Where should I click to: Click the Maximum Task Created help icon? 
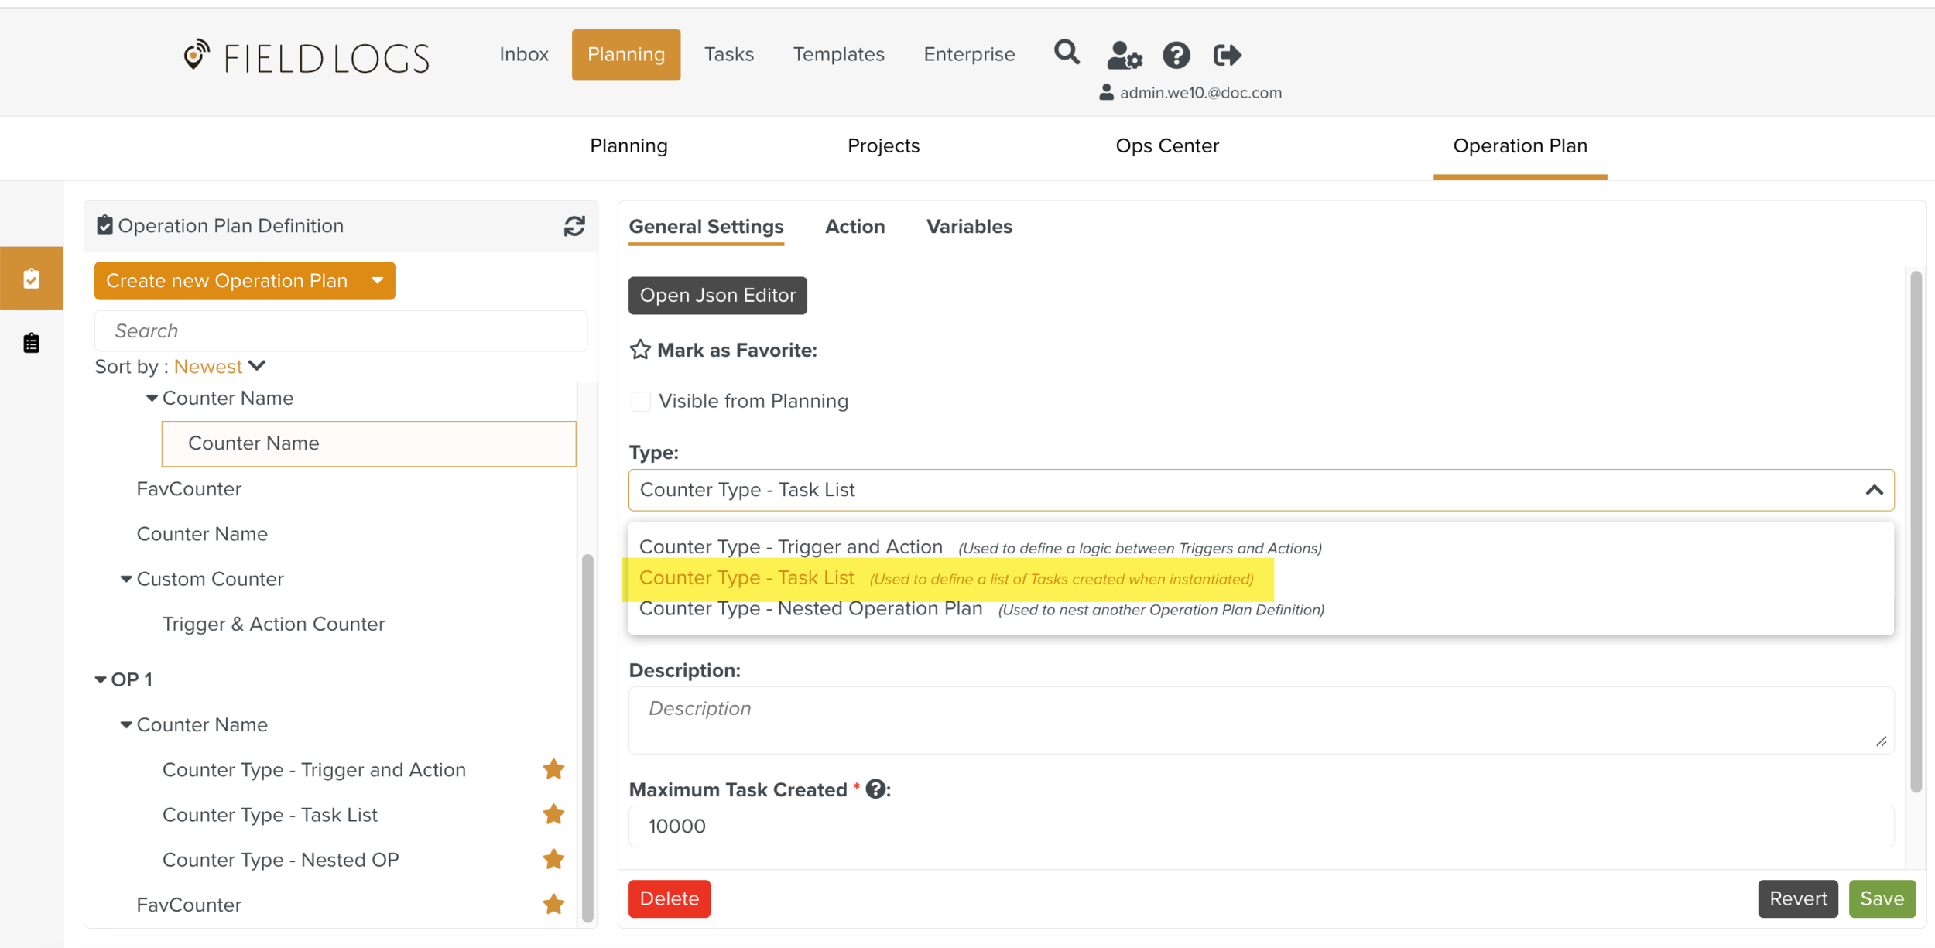875,789
